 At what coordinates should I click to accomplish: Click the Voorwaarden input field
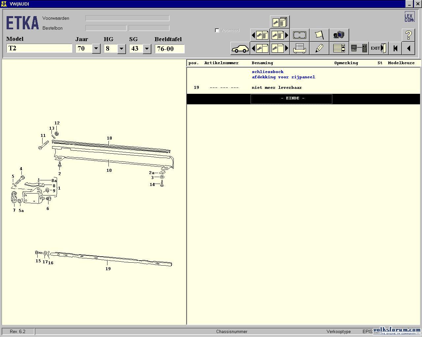point(127,18)
